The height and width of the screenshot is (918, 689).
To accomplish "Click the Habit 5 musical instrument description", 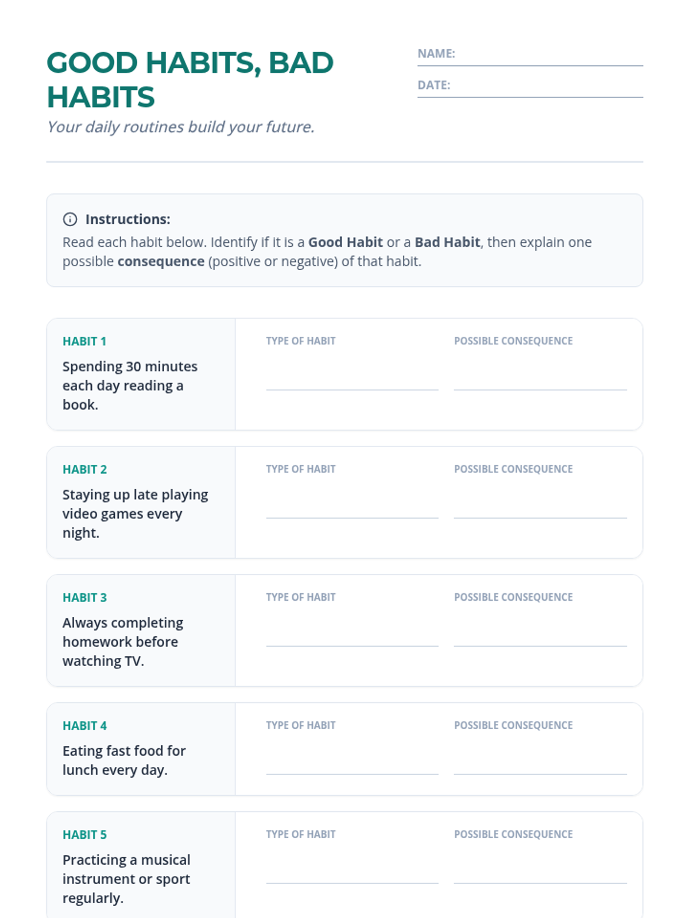I will tap(126, 879).
